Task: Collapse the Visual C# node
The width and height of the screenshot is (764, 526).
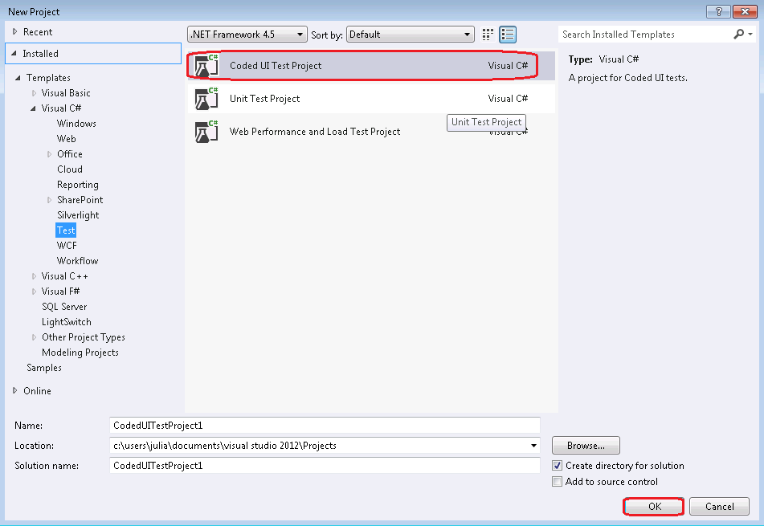Action: tap(33, 108)
